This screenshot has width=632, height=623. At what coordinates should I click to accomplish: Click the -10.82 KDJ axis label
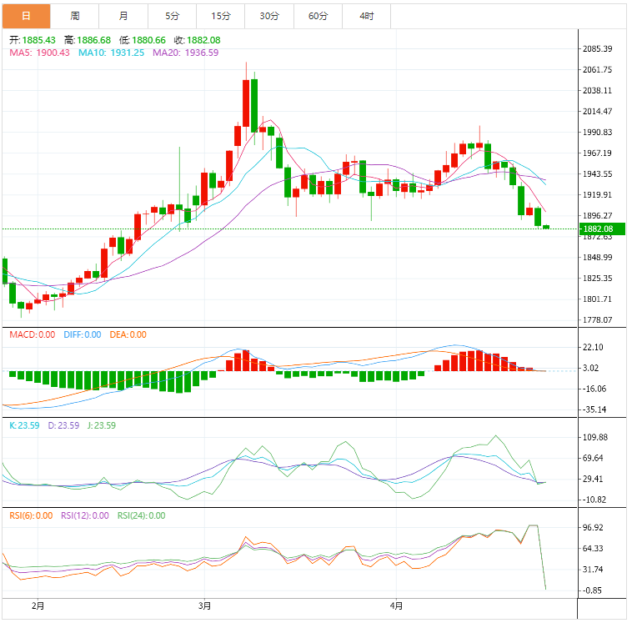point(594,500)
